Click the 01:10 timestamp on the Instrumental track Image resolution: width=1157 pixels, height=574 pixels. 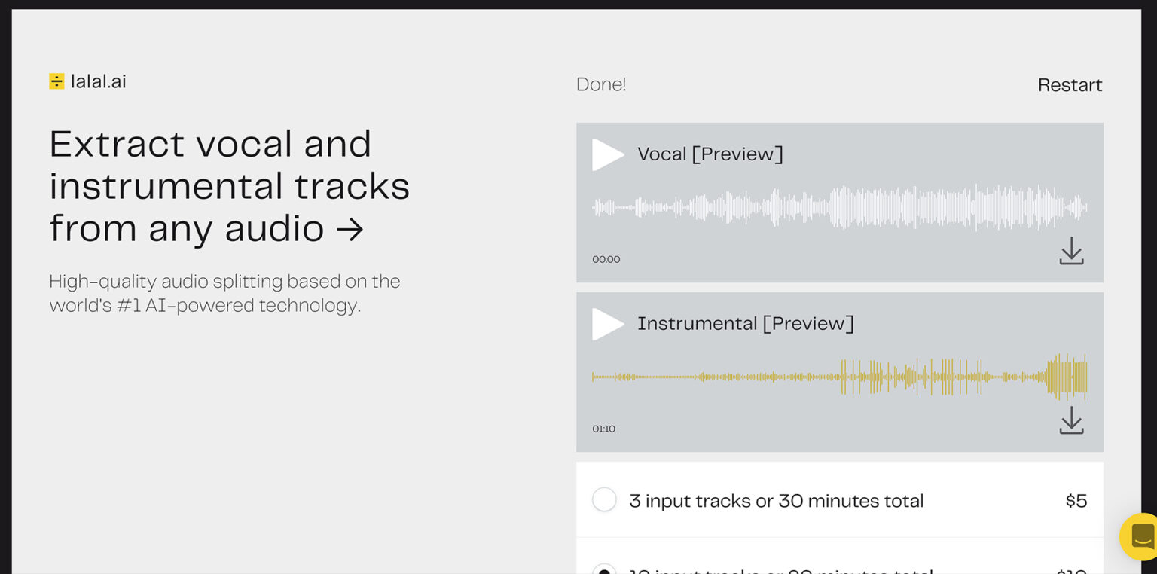click(x=603, y=429)
